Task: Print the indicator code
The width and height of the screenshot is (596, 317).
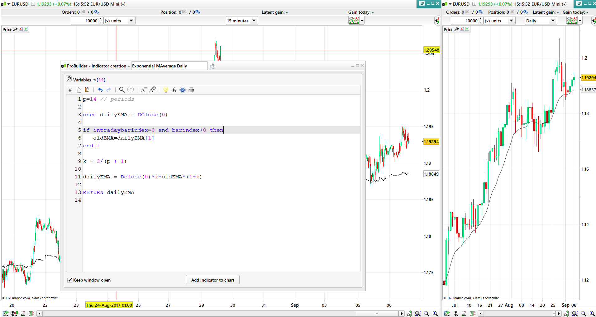Action: point(191,90)
